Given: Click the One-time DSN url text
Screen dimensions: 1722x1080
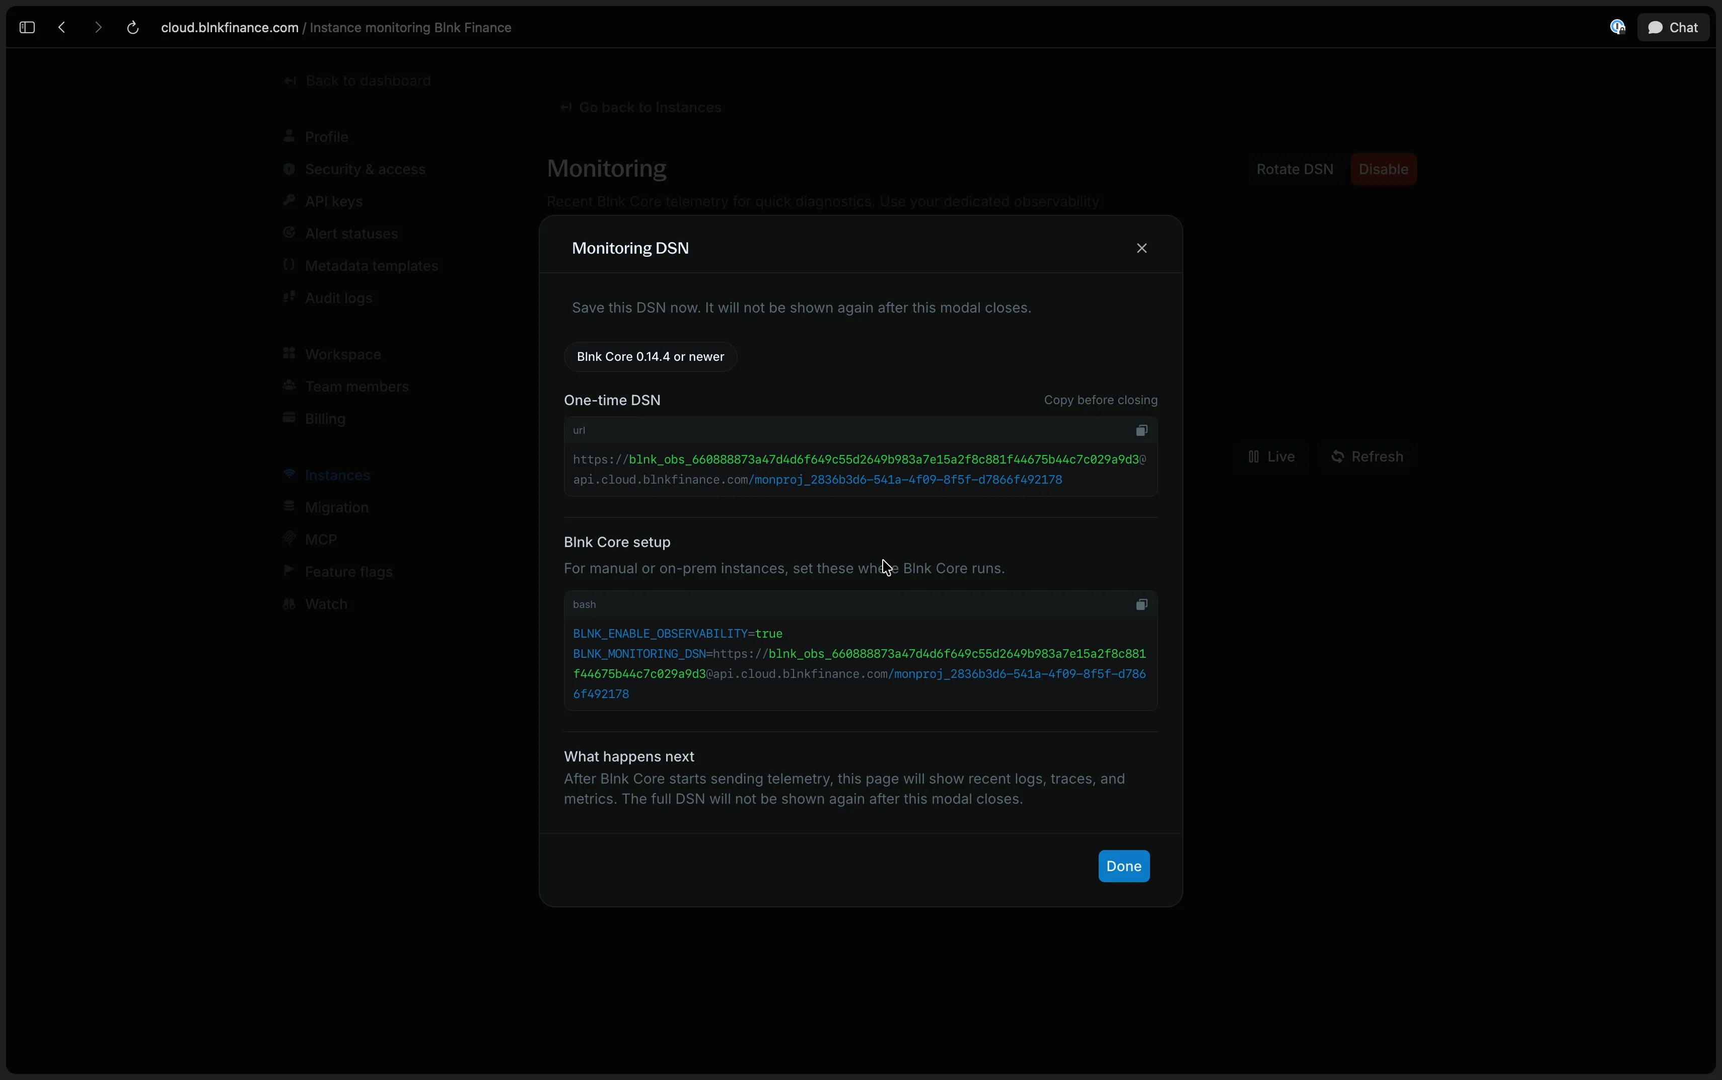Looking at the screenshot, I should coord(859,469).
